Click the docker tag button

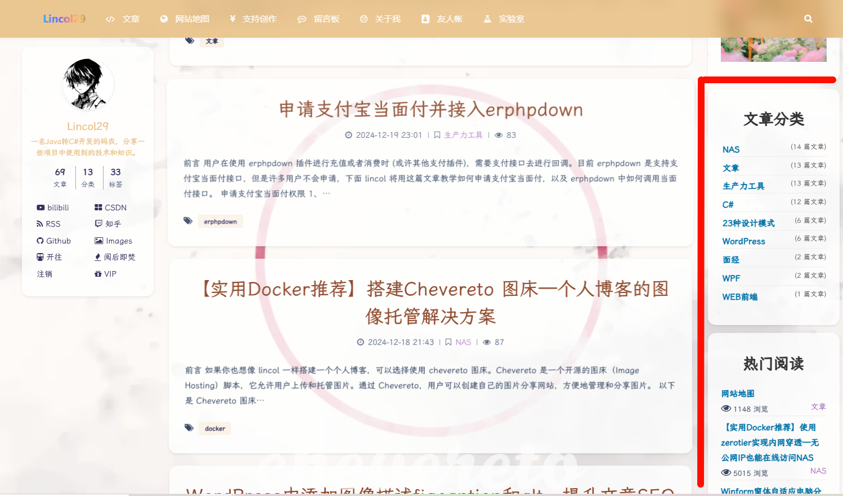214,429
